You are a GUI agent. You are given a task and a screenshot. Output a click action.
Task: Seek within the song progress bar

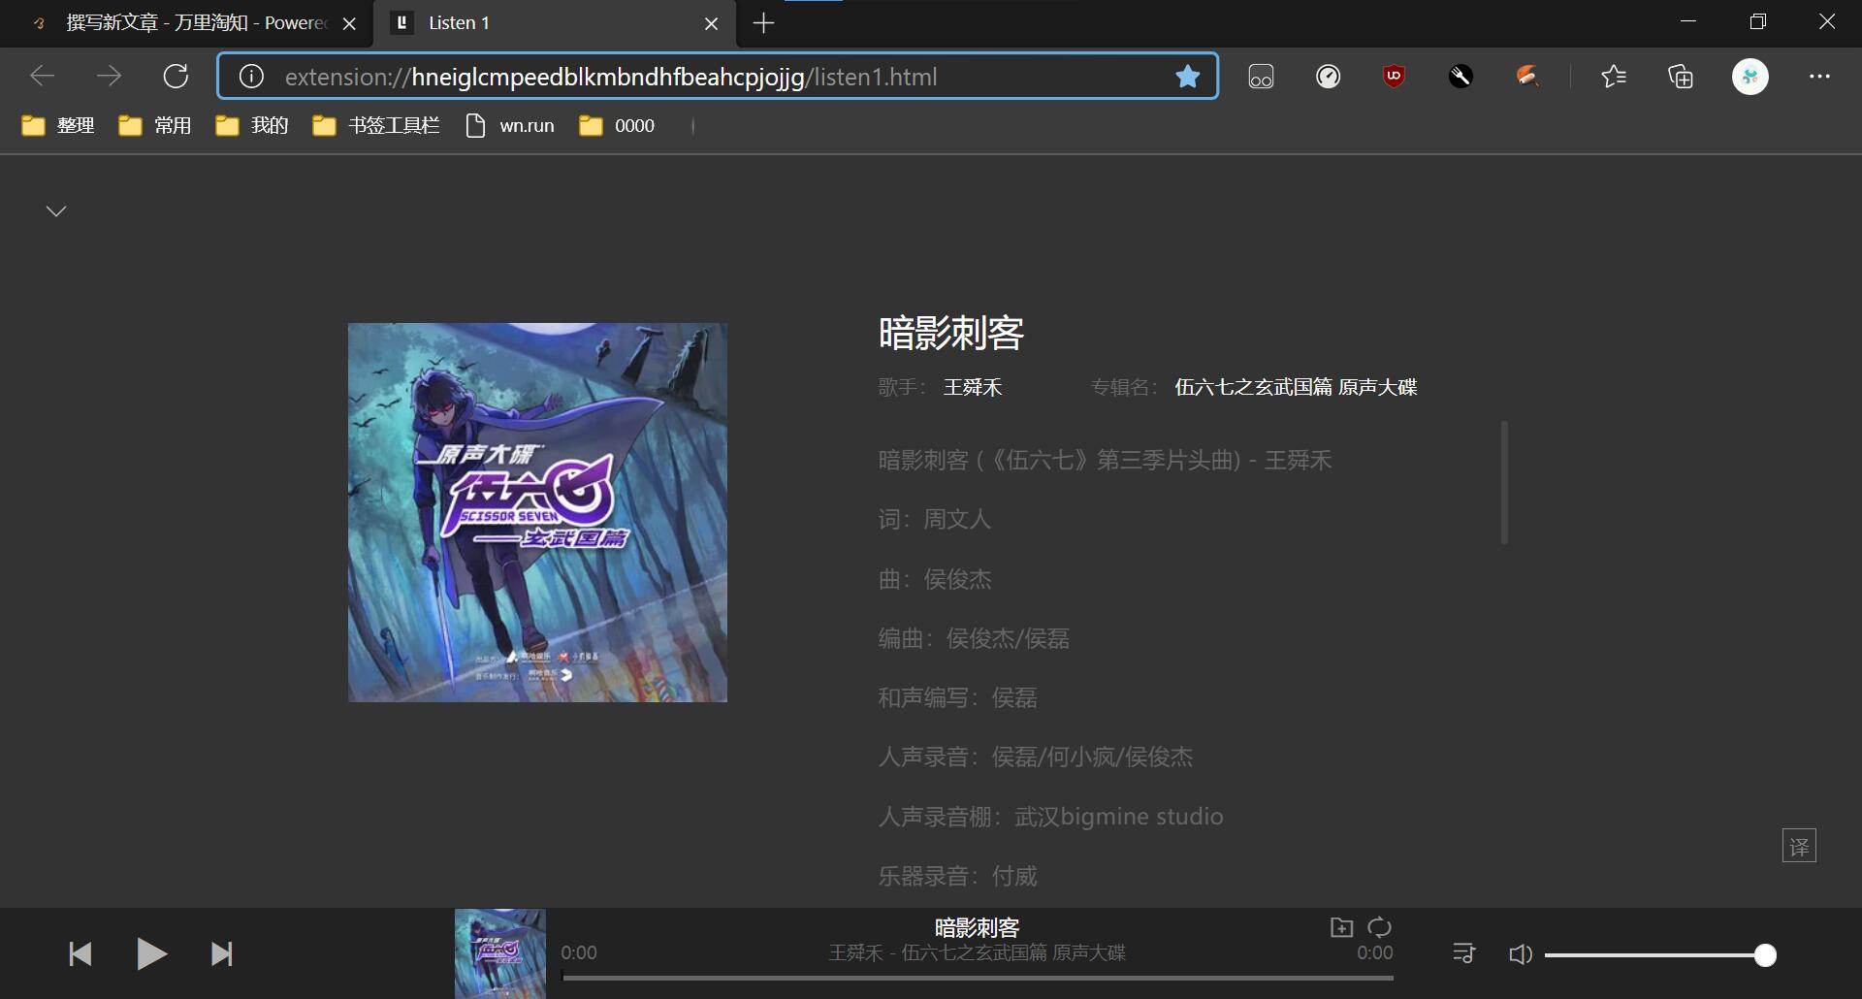coord(978,978)
